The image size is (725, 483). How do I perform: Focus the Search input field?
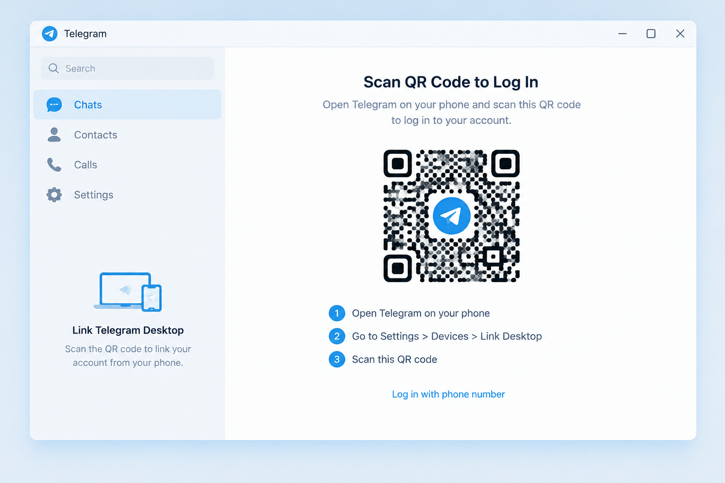click(x=127, y=68)
